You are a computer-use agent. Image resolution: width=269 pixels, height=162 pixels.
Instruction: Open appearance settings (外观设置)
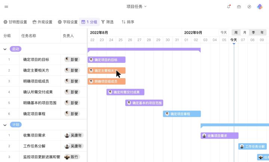click(42, 22)
